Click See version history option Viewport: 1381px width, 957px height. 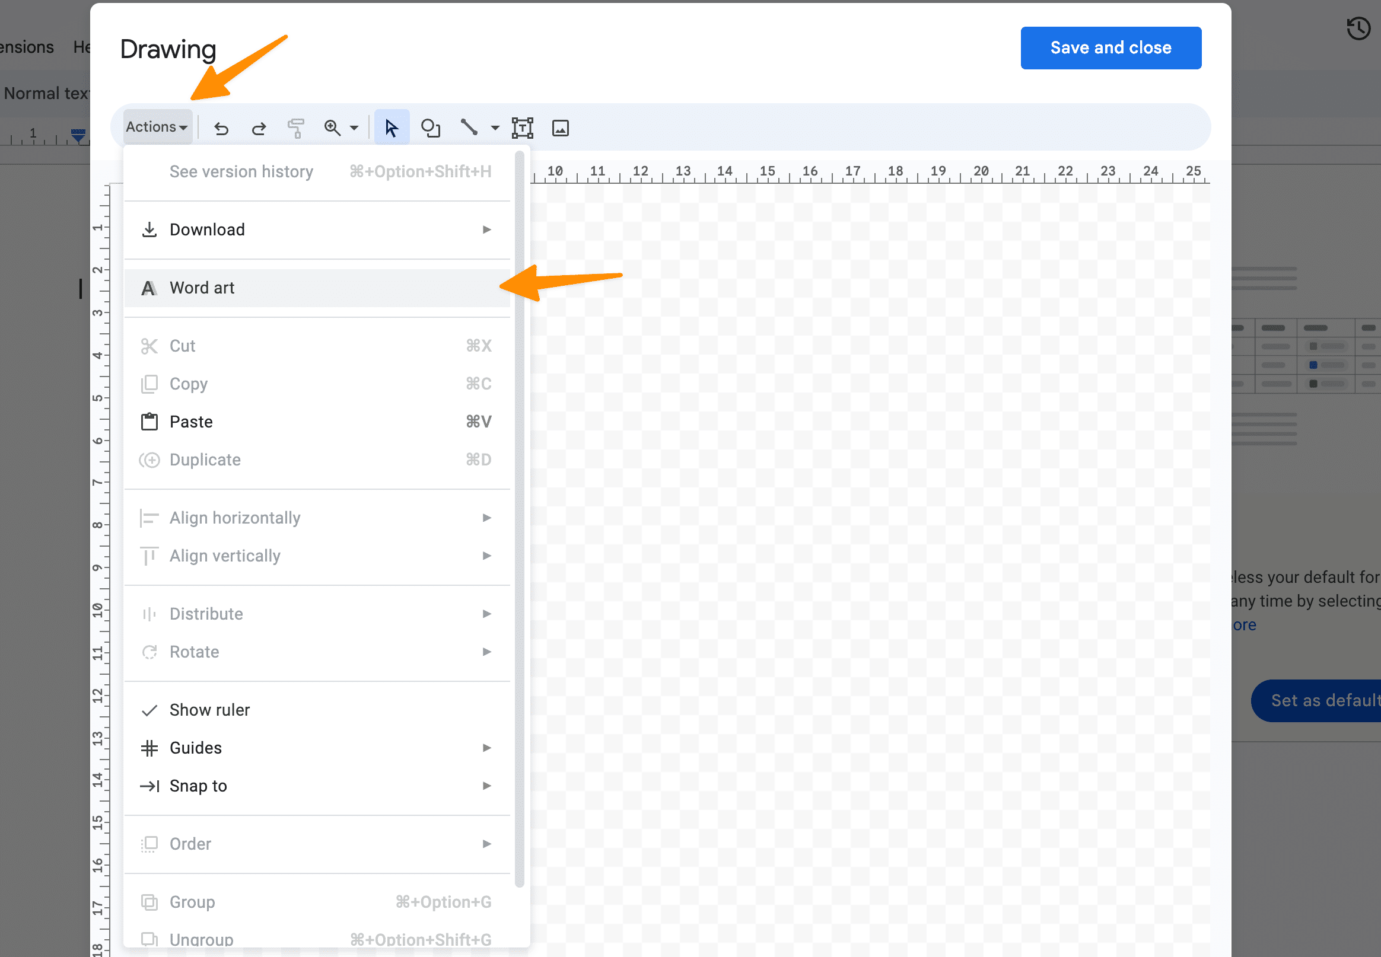[x=240, y=170]
